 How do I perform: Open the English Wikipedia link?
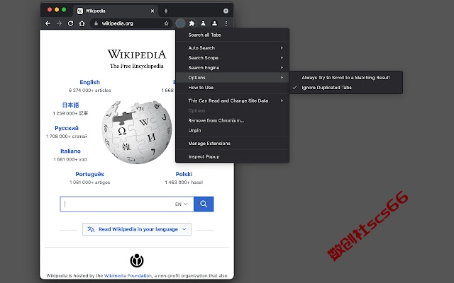click(x=90, y=82)
